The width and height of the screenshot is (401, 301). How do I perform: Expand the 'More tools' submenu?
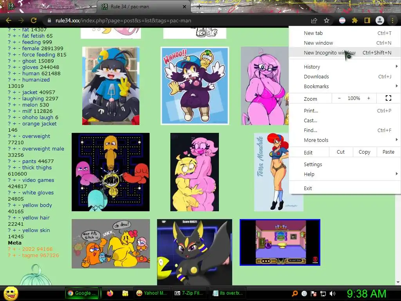pos(345,140)
